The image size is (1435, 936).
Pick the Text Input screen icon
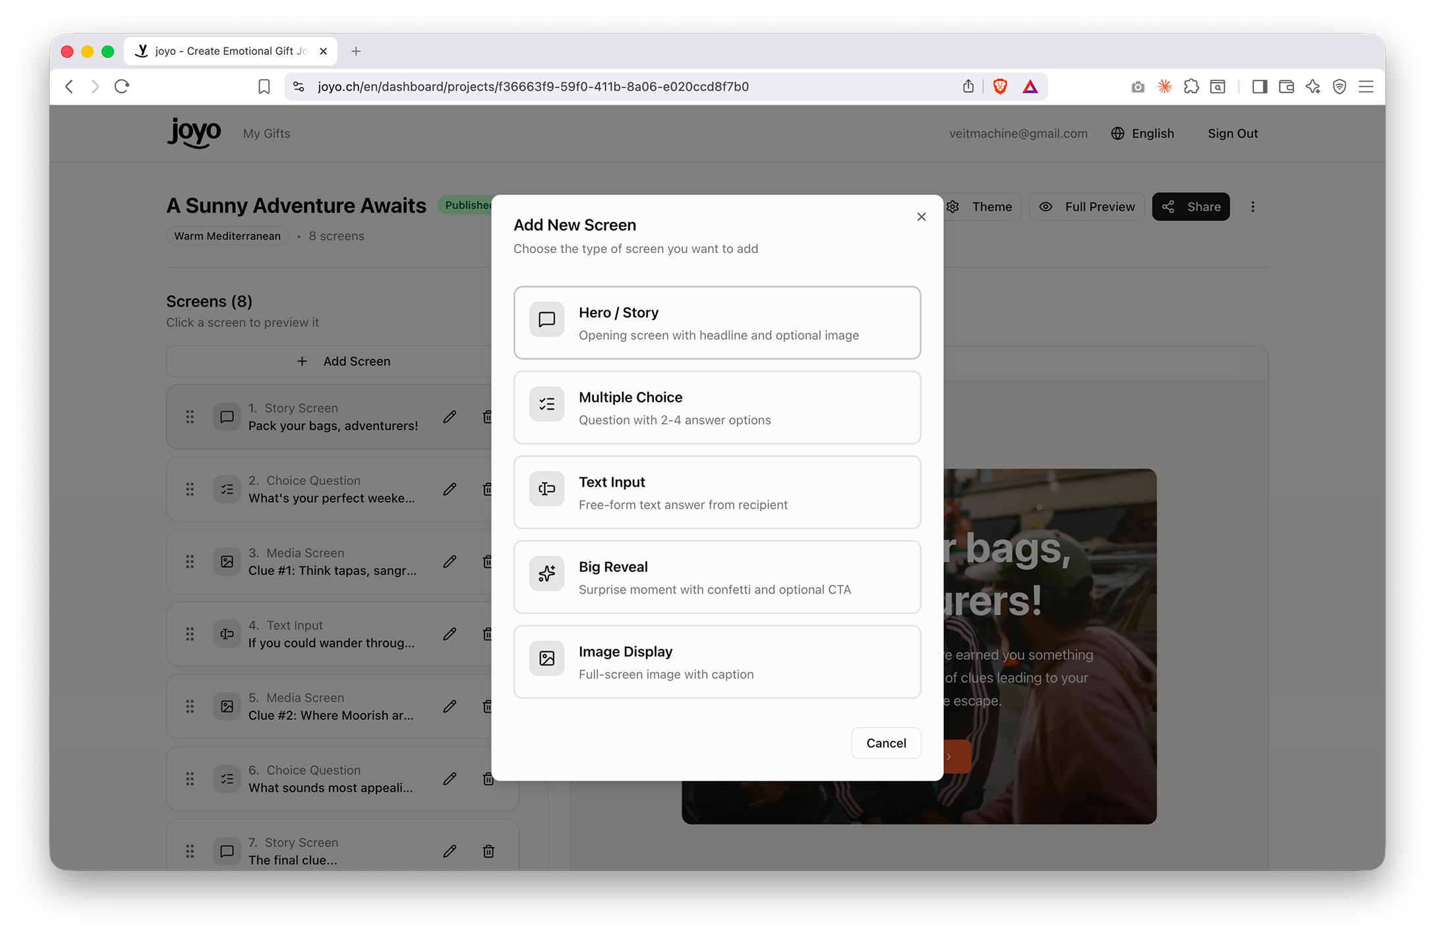coord(546,489)
